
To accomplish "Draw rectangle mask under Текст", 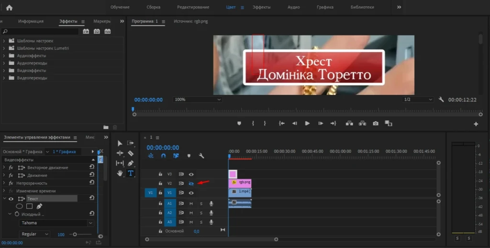I will [29, 206].
